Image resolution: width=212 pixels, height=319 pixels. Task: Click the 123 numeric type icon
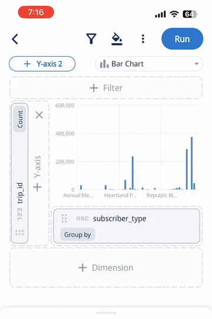(x=19, y=214)
